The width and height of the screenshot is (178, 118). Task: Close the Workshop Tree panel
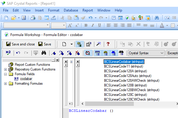tap(58, 60)
